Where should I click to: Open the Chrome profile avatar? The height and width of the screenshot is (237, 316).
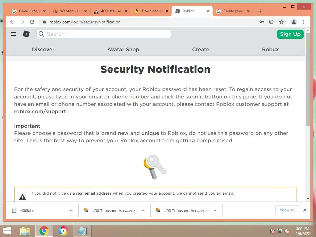coord(294,22)
